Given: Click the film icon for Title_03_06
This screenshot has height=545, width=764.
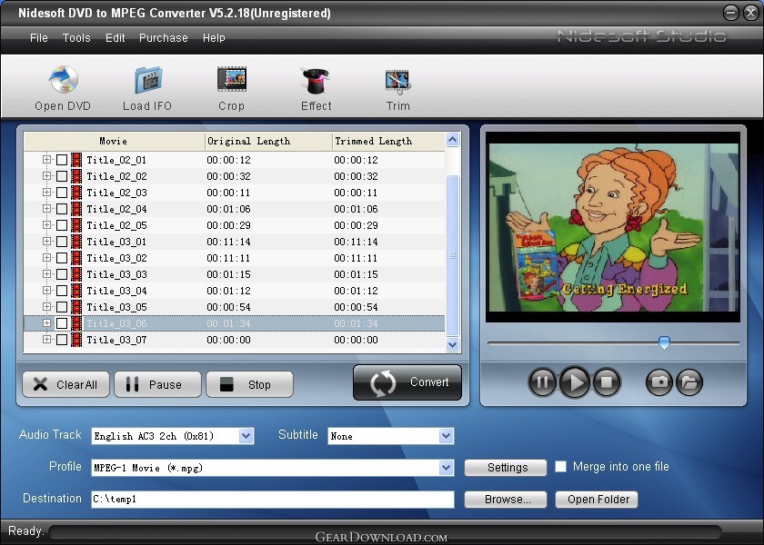Looking at the screenshot, I should (x=76, y=323).
